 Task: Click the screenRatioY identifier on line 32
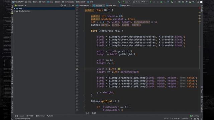click(129, 72)
